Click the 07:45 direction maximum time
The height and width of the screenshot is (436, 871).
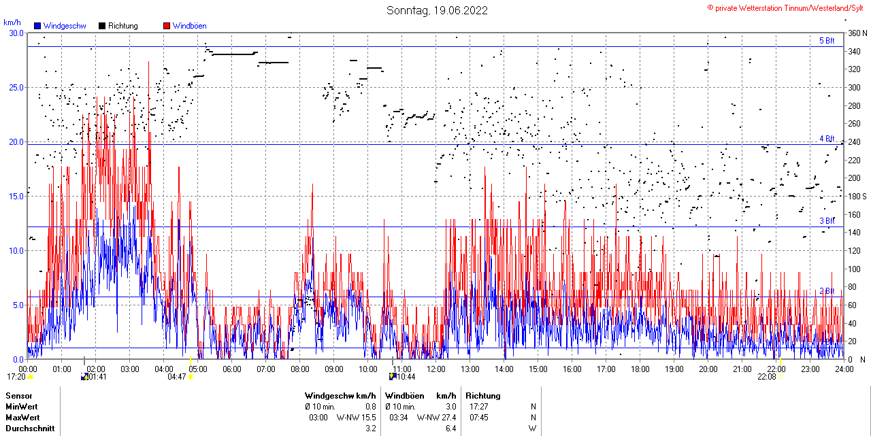point(479,418)
